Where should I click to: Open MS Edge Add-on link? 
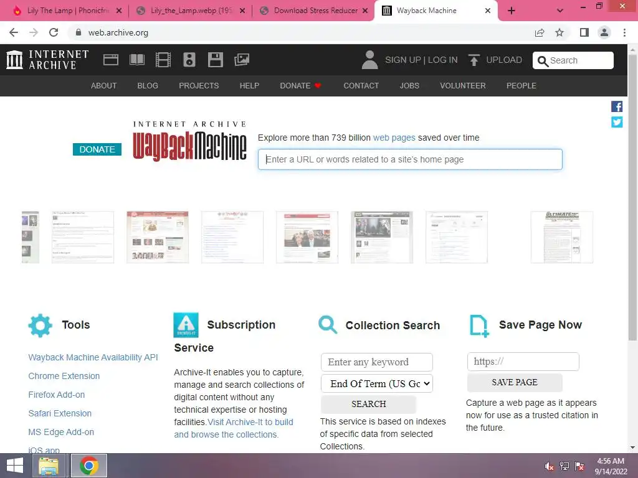point(61,432)
